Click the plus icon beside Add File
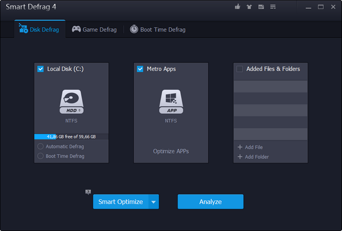 pos(240,147)
